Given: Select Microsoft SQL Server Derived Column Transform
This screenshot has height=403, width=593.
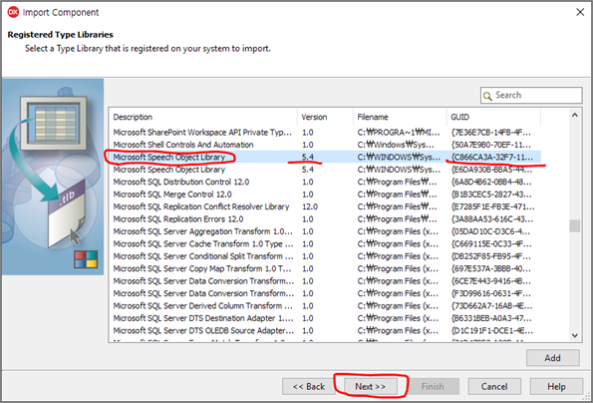Looking at the screenshot, I should pyautogui.click(x=325, y=306).
